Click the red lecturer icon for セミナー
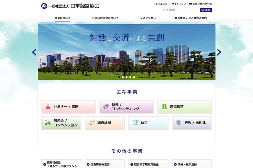This screenshot has width=253, height=168. click(48, 107)
